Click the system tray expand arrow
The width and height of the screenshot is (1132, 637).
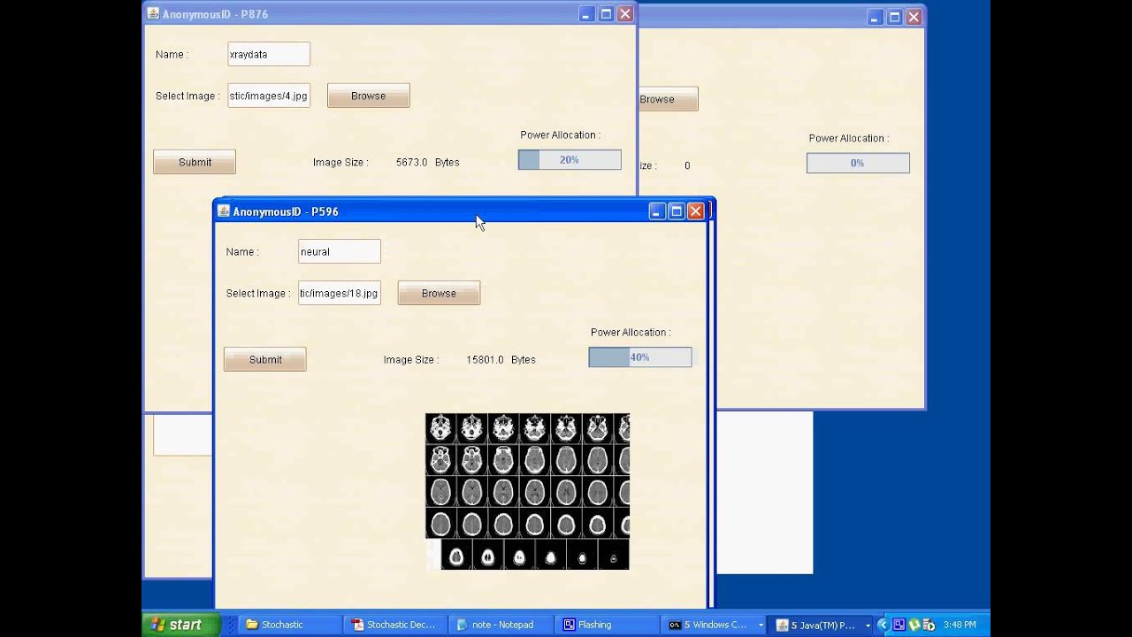point(883,625)
